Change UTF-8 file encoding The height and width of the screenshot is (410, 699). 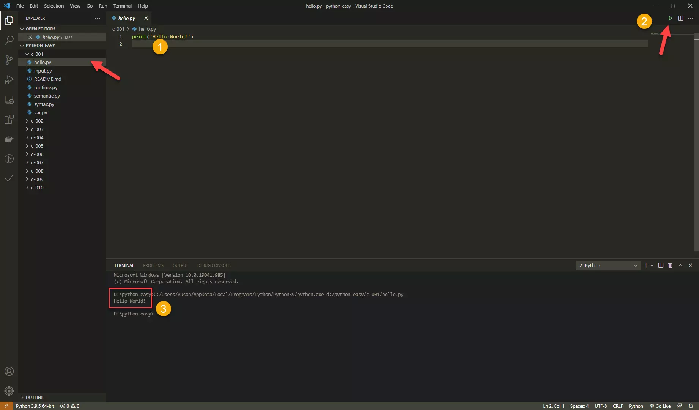tap(601, 406)
